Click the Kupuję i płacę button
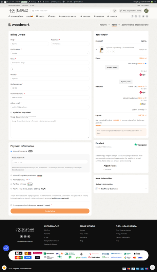Screen dimensions: 157x272 (x=50, y=211)
